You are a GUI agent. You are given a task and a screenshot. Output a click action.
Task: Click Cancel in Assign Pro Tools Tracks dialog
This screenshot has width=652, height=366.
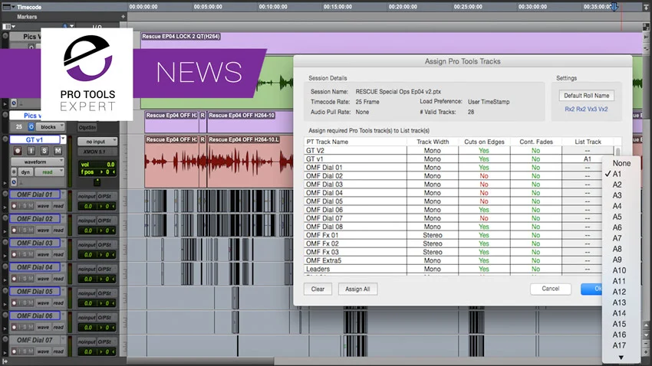pyautogui.click(x=551, y=289)
